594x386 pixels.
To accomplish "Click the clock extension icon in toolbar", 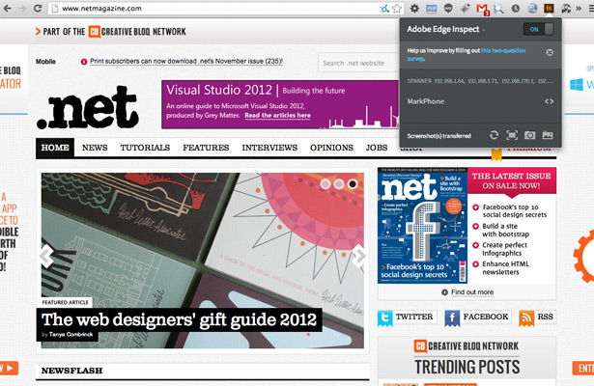I will [x=515, y=8].
